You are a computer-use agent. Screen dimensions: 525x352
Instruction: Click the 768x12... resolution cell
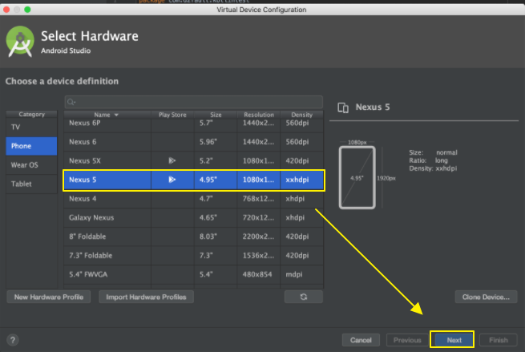258,199
